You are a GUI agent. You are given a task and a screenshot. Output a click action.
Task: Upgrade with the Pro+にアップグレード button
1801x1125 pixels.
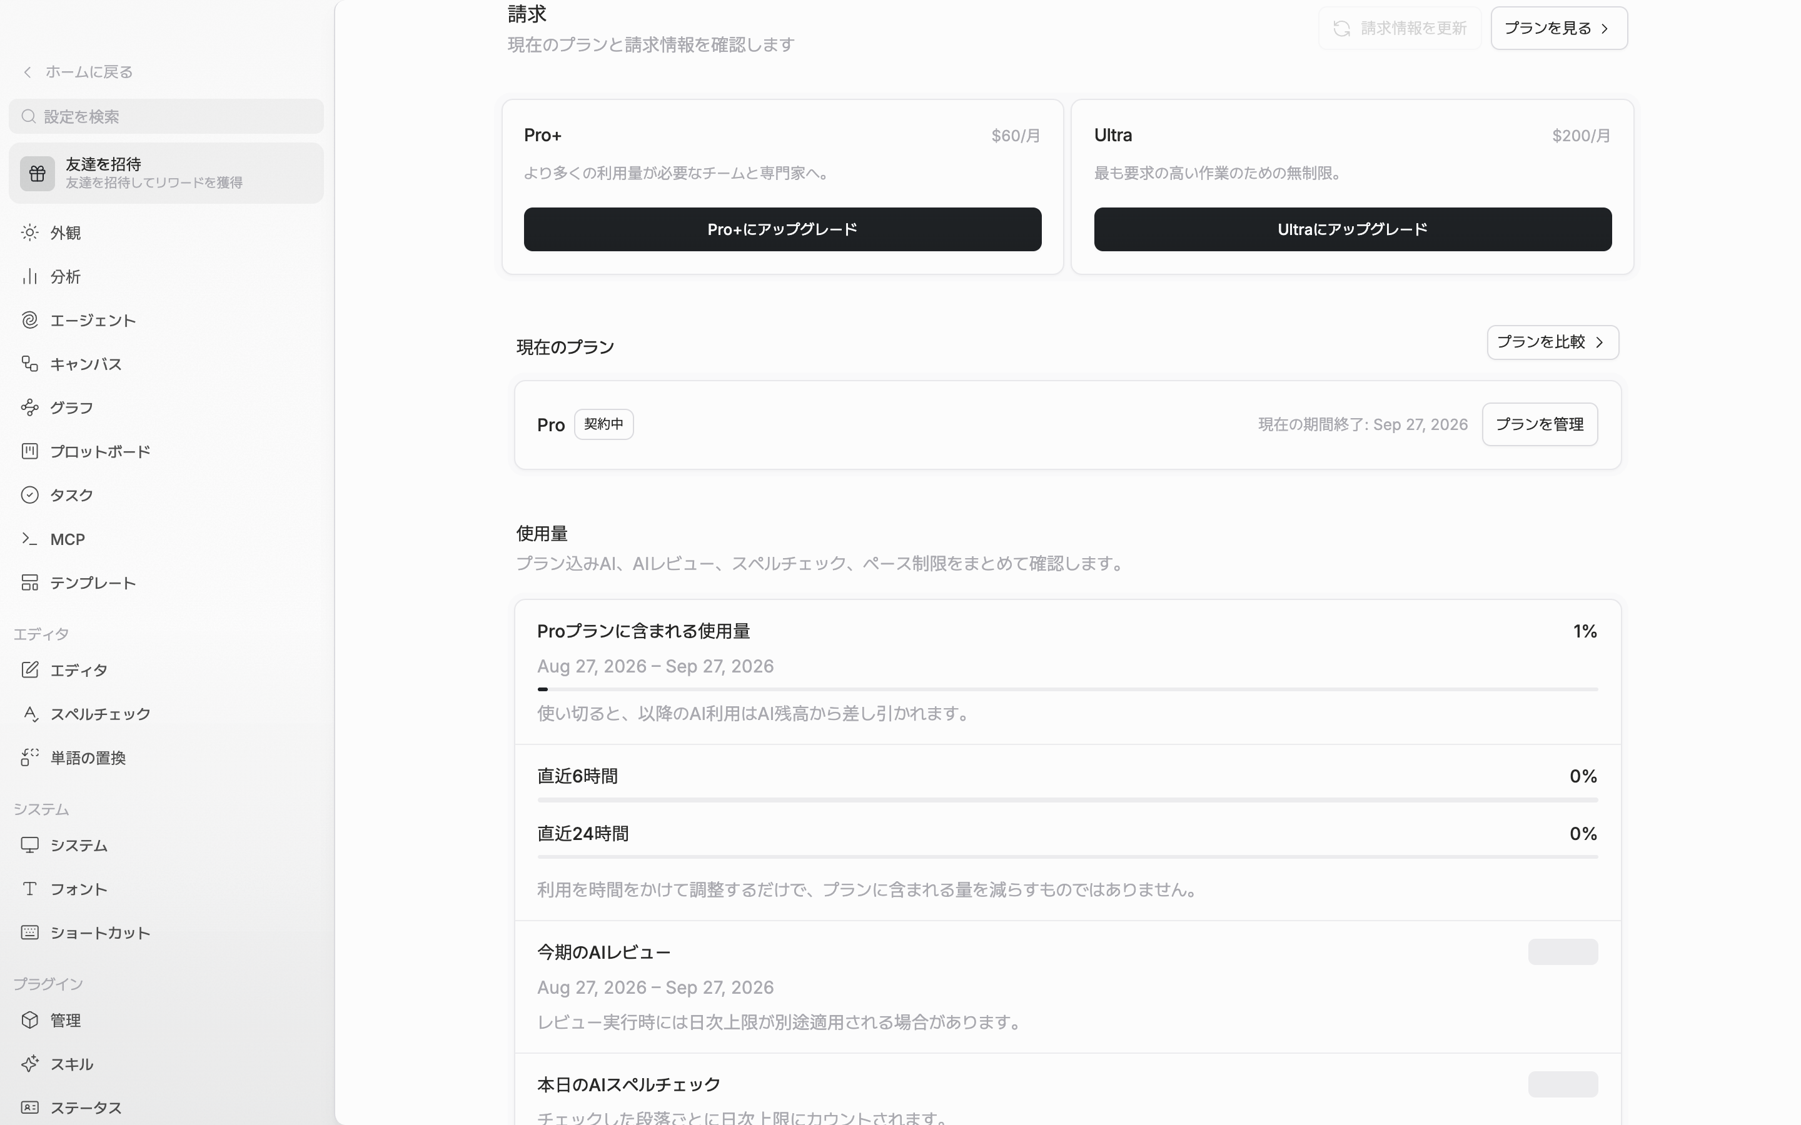point(782,229)
